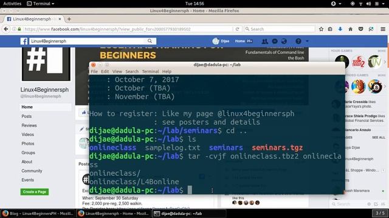
Task: Select Community in the page sidebar
Action: pos(32,171)
